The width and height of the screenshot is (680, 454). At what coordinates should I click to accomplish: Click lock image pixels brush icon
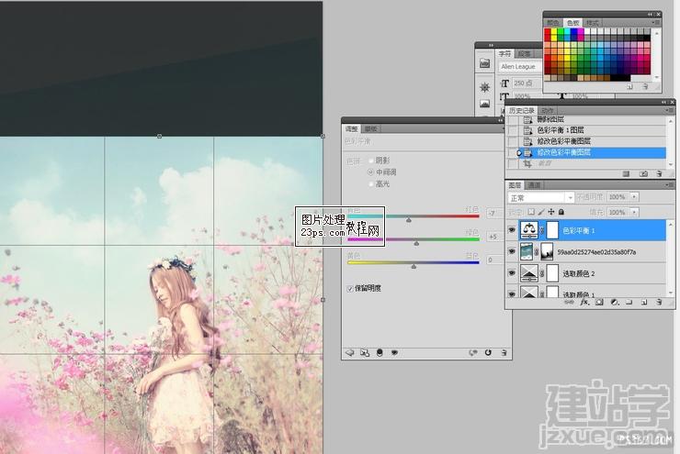[541, 212]
